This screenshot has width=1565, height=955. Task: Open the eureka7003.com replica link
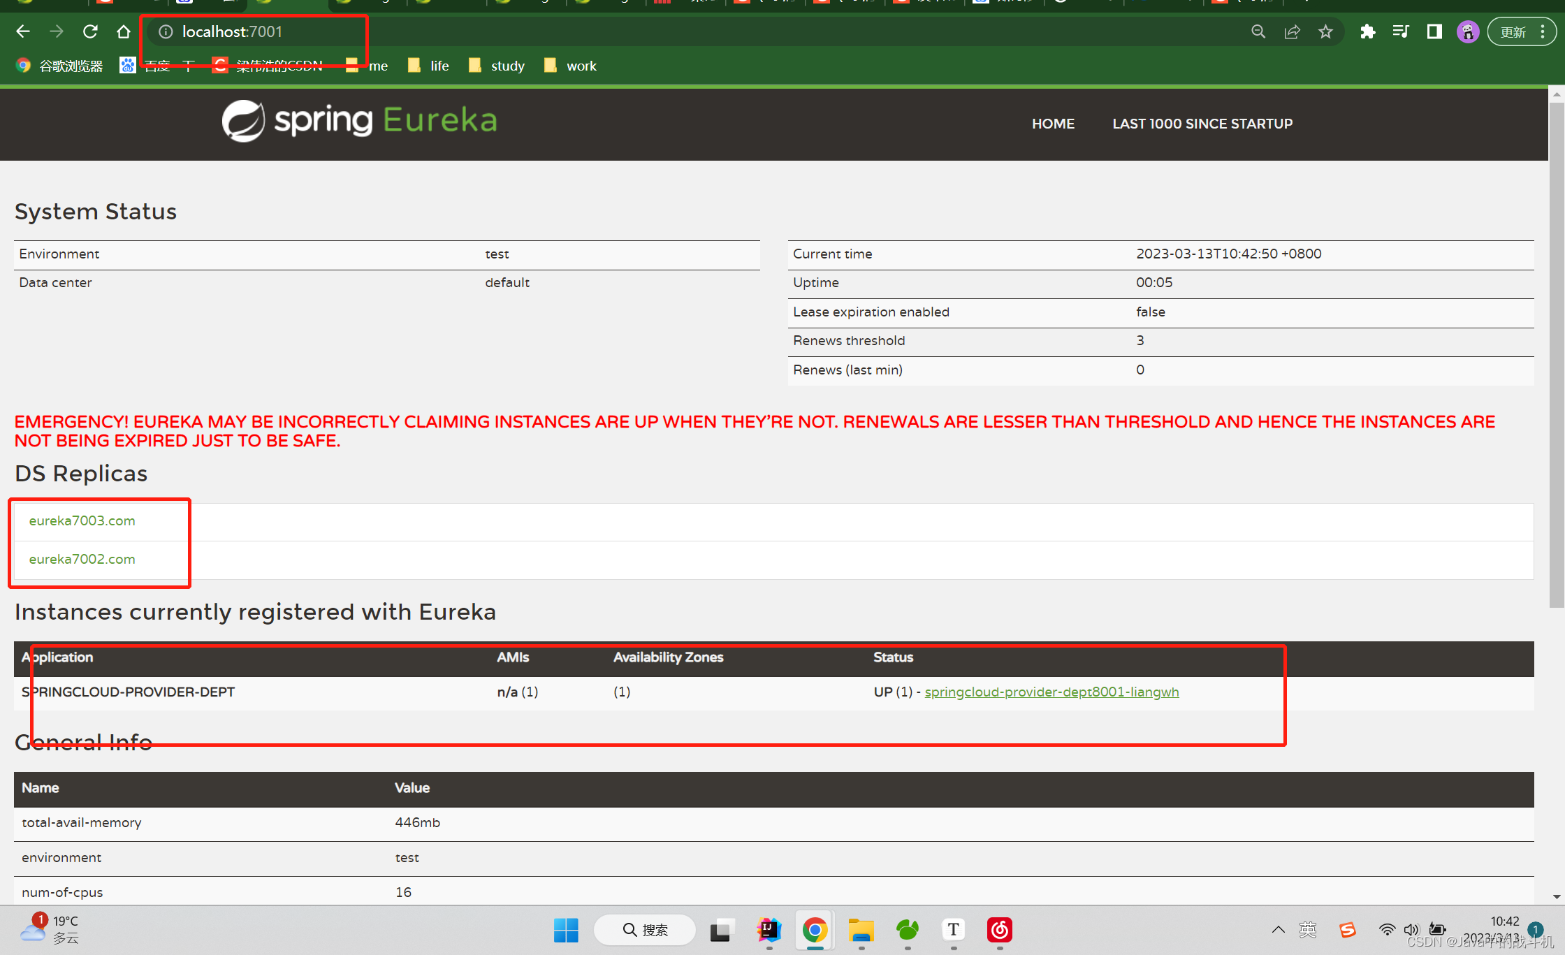[82, 520]
